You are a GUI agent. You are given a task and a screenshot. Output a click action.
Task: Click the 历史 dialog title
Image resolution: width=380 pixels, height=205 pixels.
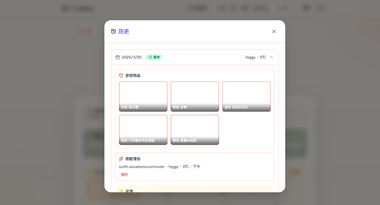click(123, 31)
